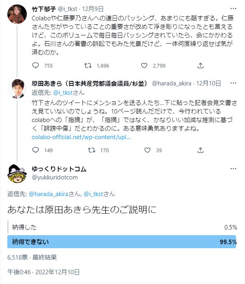Open the 午後0:46 · 2022年12月10日 timestamp
The image size is (245, 284).
click(x=43, y=272)
